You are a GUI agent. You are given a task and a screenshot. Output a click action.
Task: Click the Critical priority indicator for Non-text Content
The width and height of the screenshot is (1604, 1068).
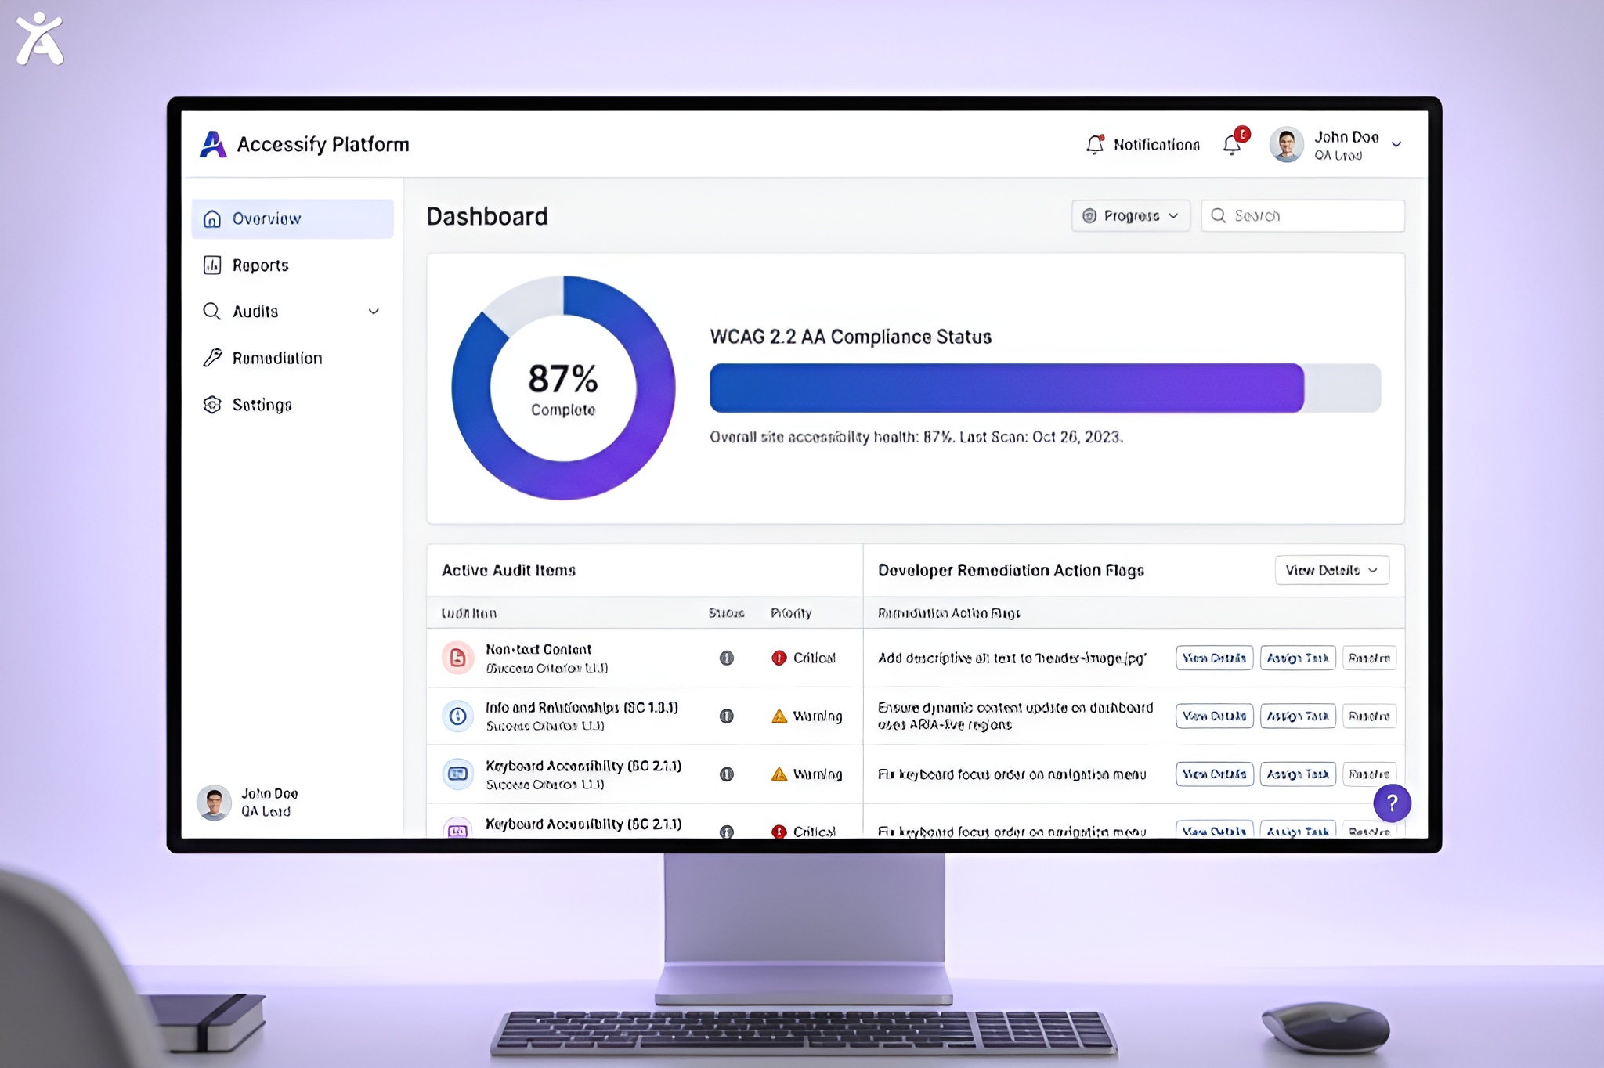779,658
